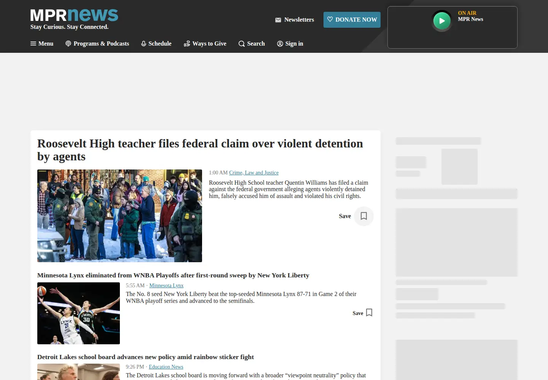This screenshot has width=548, height=380.
Task: Click the Ways to Give hand icon
Action: tap(187, 44)
